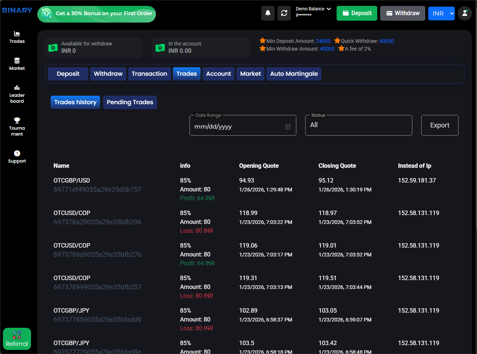The width and height of the screenshot is (477, 354).
Task: Click the Quick Withdraw 40000 value
Action: [386, 41]
